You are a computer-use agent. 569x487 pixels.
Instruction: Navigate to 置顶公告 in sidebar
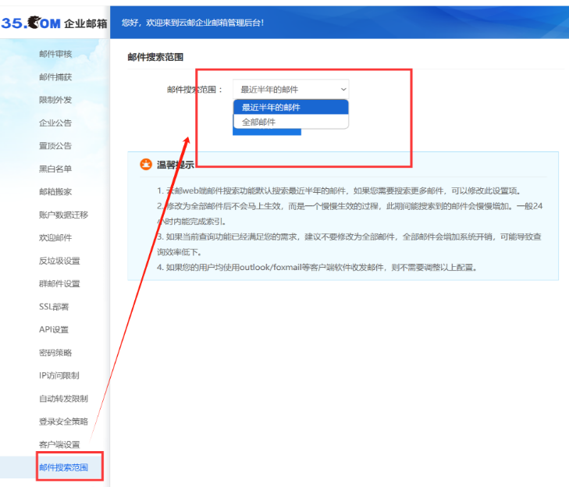coord(55,146)
